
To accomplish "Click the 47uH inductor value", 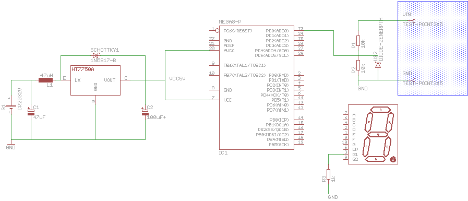I will 47,75.
